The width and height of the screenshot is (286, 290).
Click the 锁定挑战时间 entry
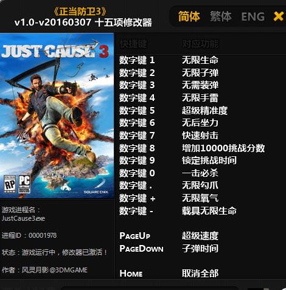[x=209, y=161]
